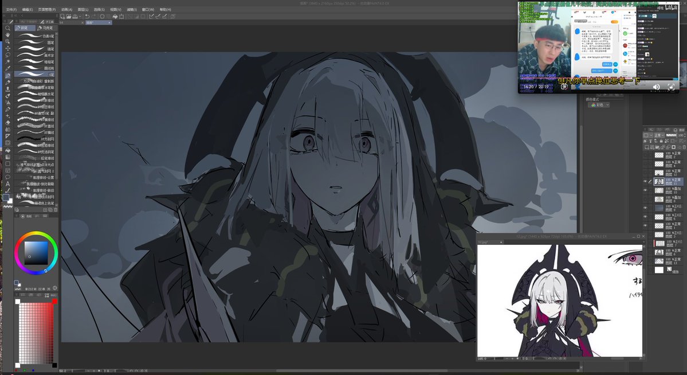Show hidden 图层 2 via visibility box
687x375 pixels.
tap(645, 155)
